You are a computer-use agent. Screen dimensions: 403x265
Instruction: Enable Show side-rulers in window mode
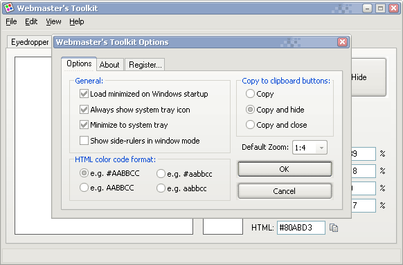tap(84, 141)
